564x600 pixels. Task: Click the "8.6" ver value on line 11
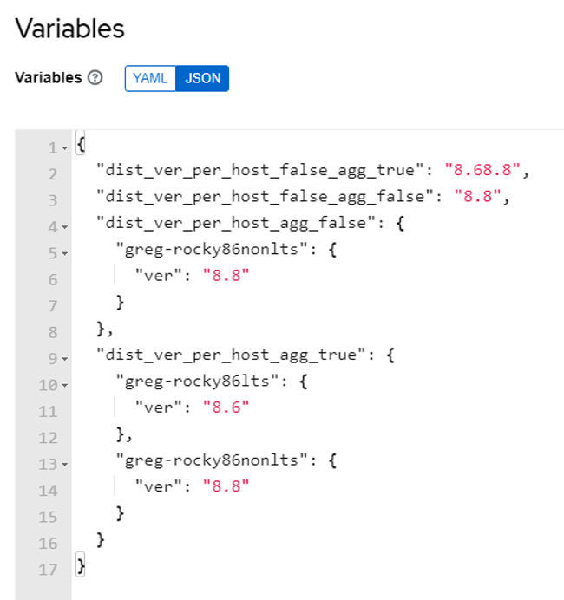226,407
